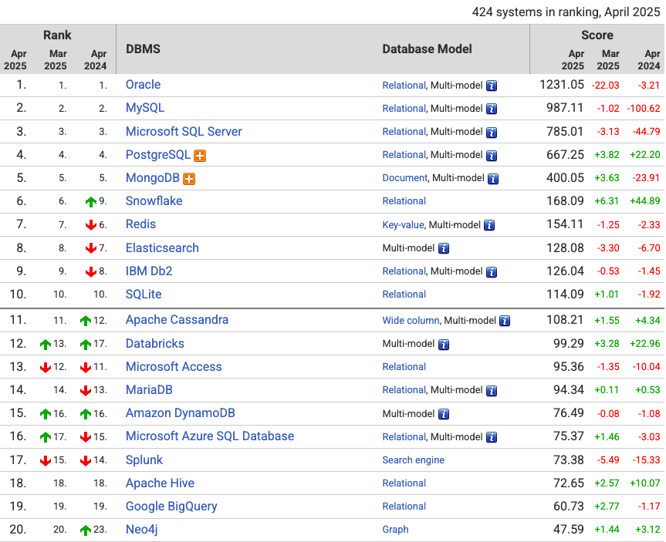This screenshot has height=542, width=666.
Task: Click the Relational link in the Snowflake row
Action: pyautogui.click(x=404, y=201)
